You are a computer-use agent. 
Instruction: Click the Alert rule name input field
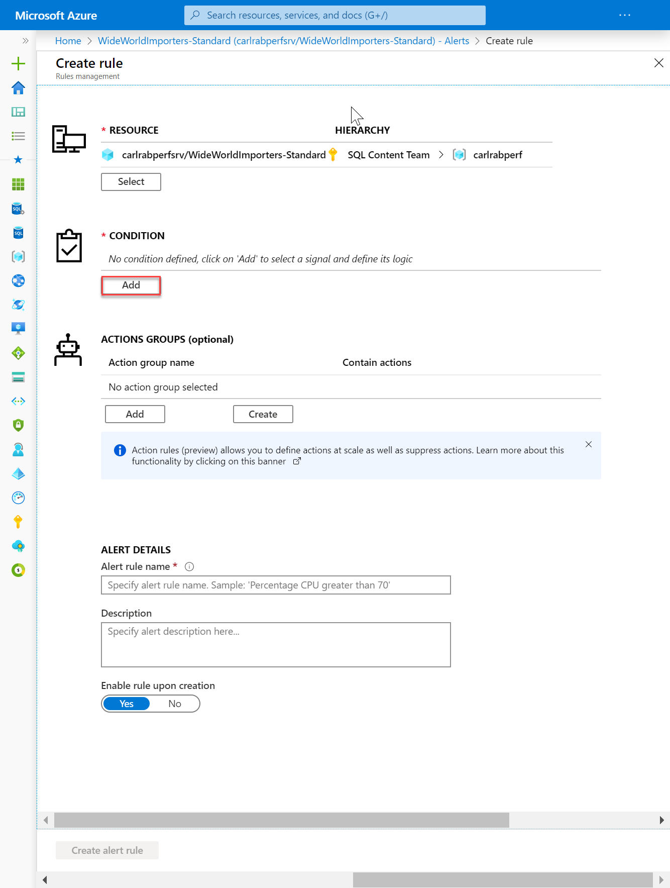[x=276, y=585]
